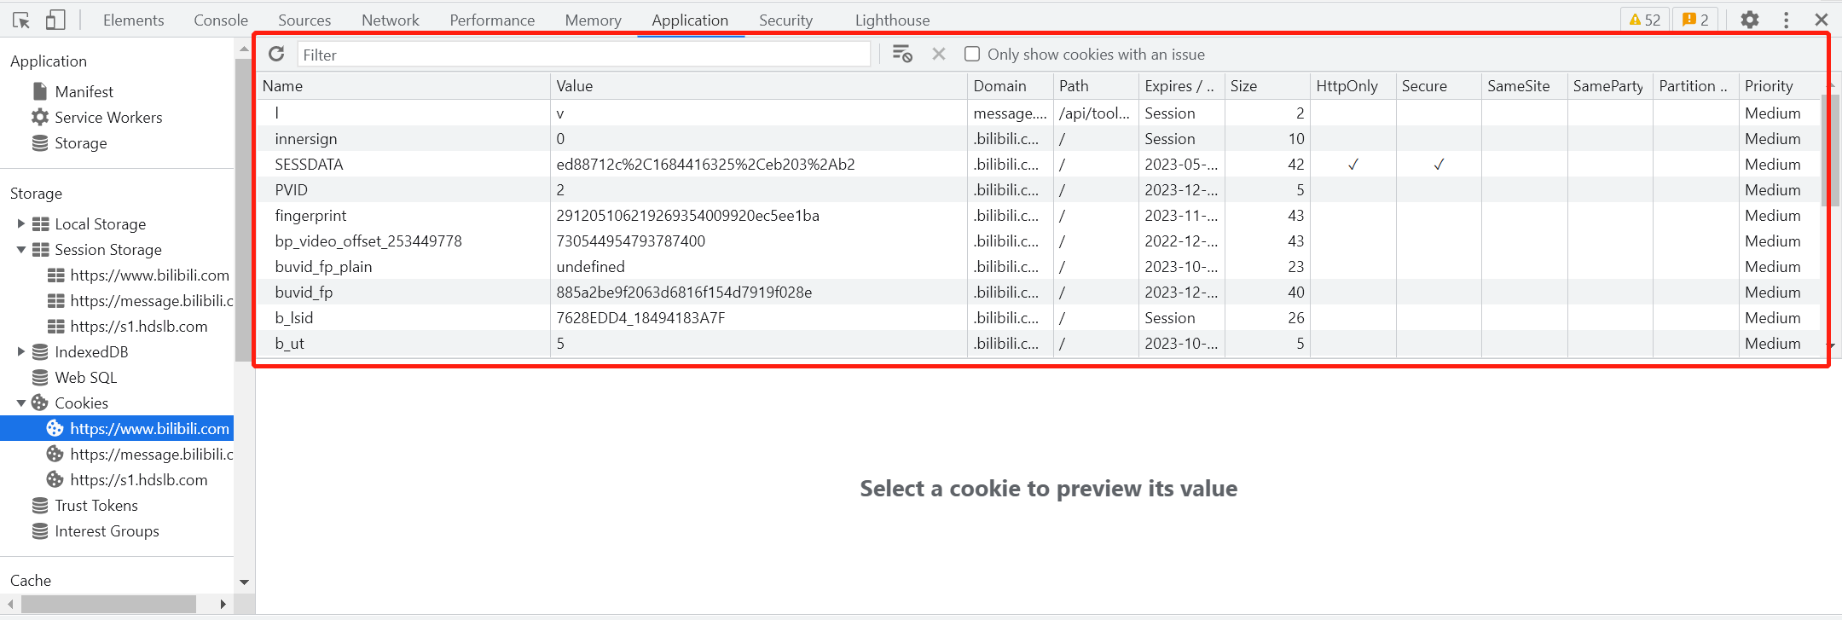The height and width of the screenshot is (620, 1842).
Task: Open the DevTools three-dot menu
Action: (1787, 20)
